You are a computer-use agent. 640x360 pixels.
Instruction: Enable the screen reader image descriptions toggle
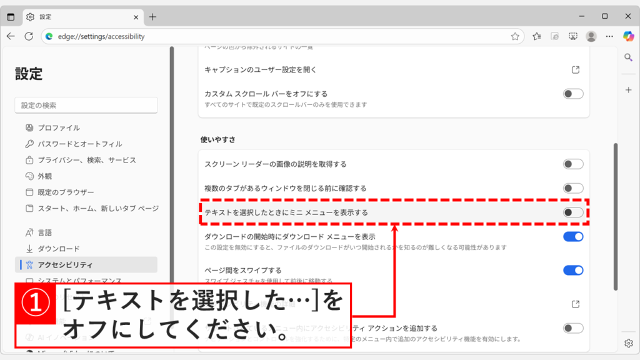pyautogui.click(x=572, y=164)
